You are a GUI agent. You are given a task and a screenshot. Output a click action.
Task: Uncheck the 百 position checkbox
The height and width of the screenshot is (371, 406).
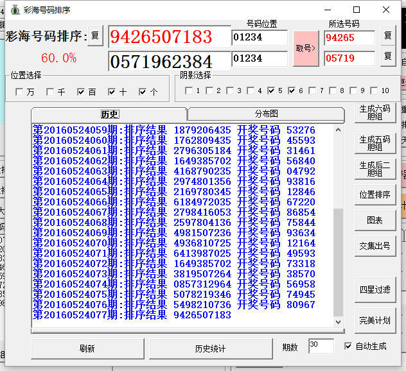(82, 92)
